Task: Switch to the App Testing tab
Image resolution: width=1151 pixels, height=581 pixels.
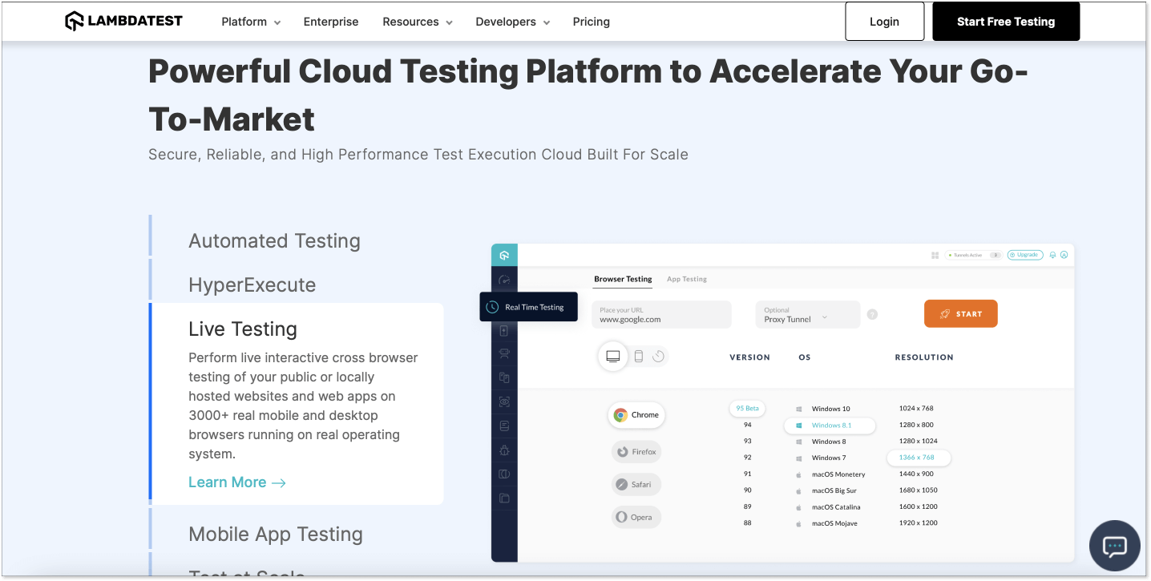Action: pos(687,279)
